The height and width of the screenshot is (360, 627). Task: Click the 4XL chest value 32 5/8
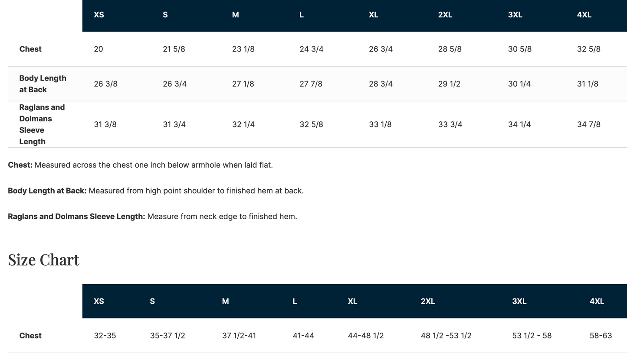pos(588,49)
